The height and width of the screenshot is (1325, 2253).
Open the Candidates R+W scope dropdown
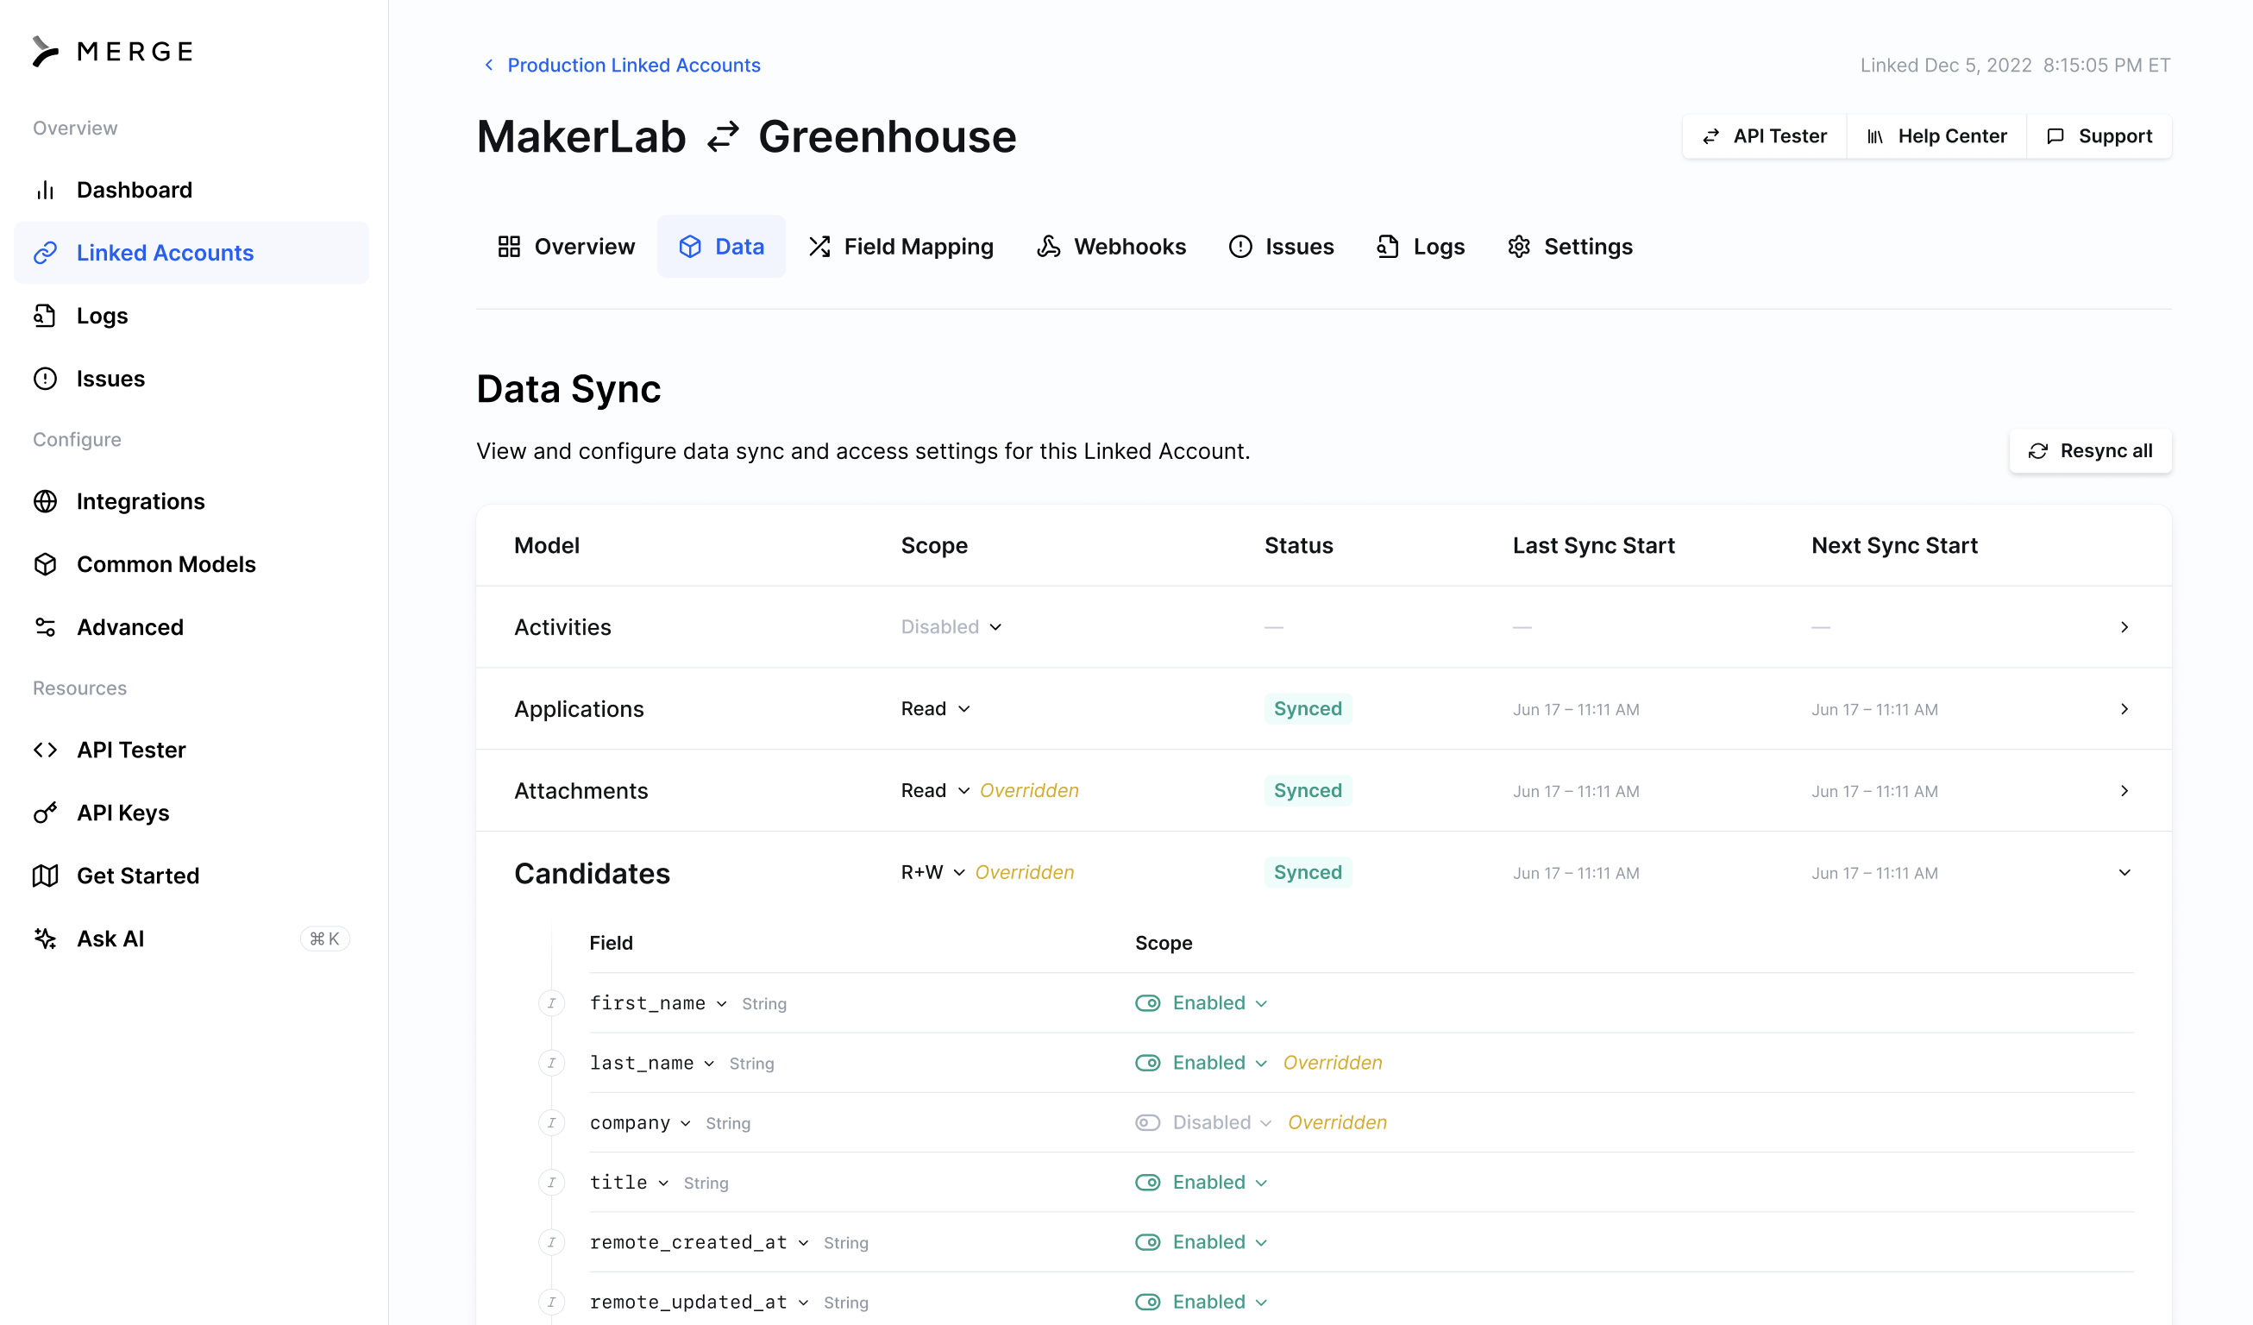[x=932, y=873]
